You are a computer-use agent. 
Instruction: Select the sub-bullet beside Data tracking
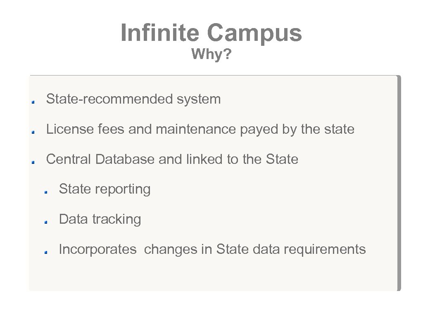point(47,221)
